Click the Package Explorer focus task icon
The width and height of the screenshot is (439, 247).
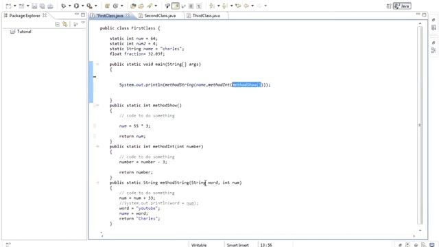tap(75, 25)
